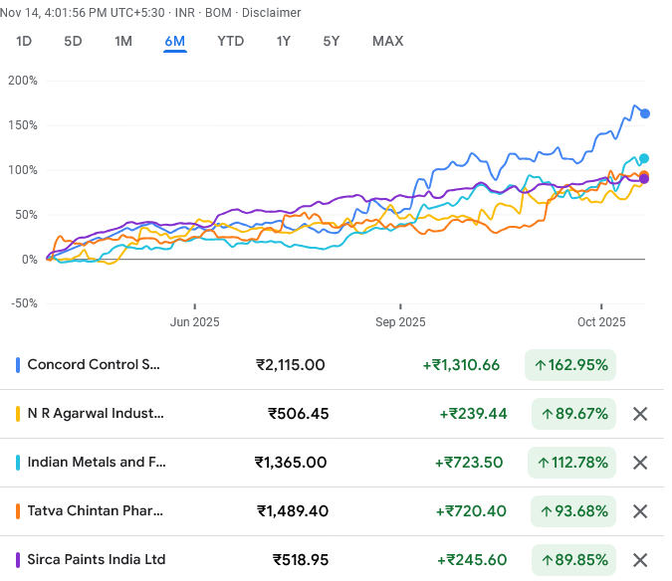Click the 150% y-axis label
The height and width of the screenshot is (581, 672).
23,125
